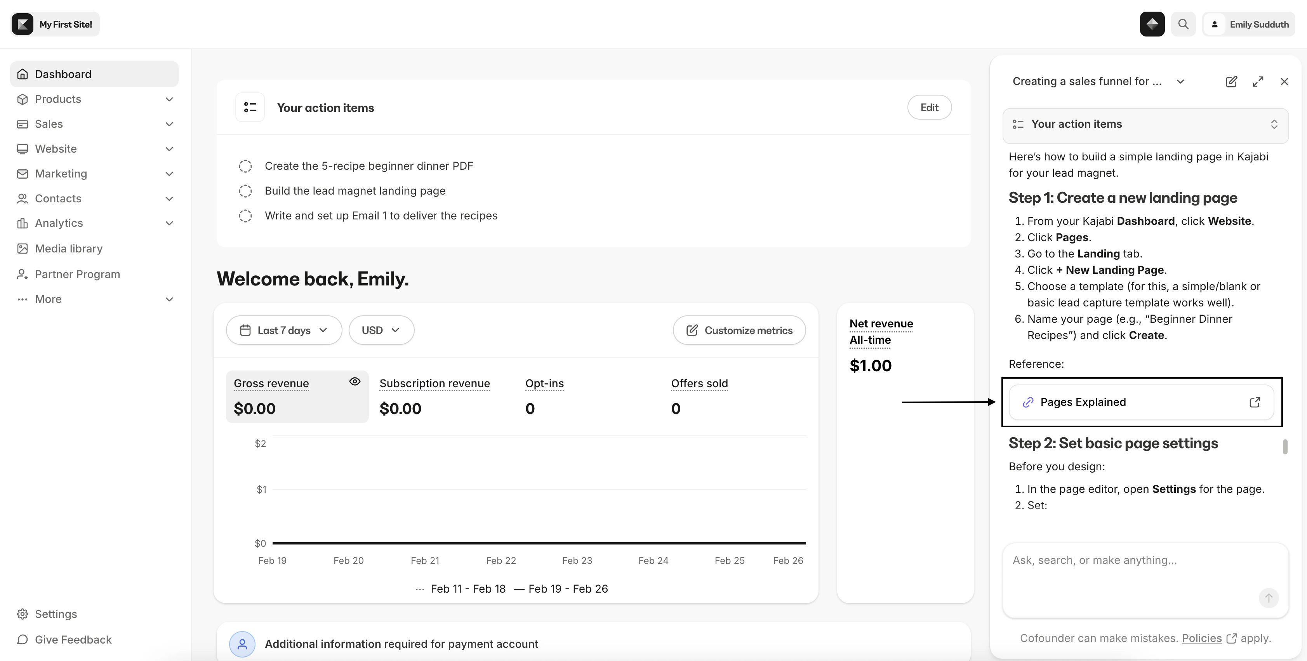
Task: Change the currency using the USD dropdown
Action: point(381,330)
